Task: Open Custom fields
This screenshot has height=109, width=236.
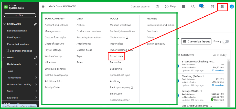Action: [x=84, y=50]
